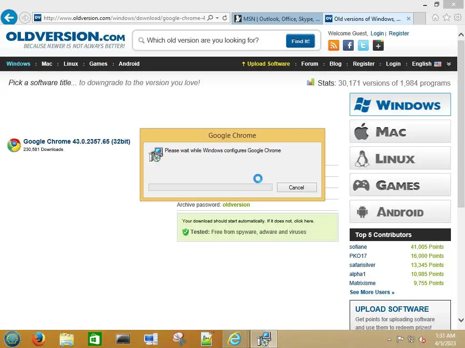
Task: Click the OldVersion.com logo
Action: 65,40
